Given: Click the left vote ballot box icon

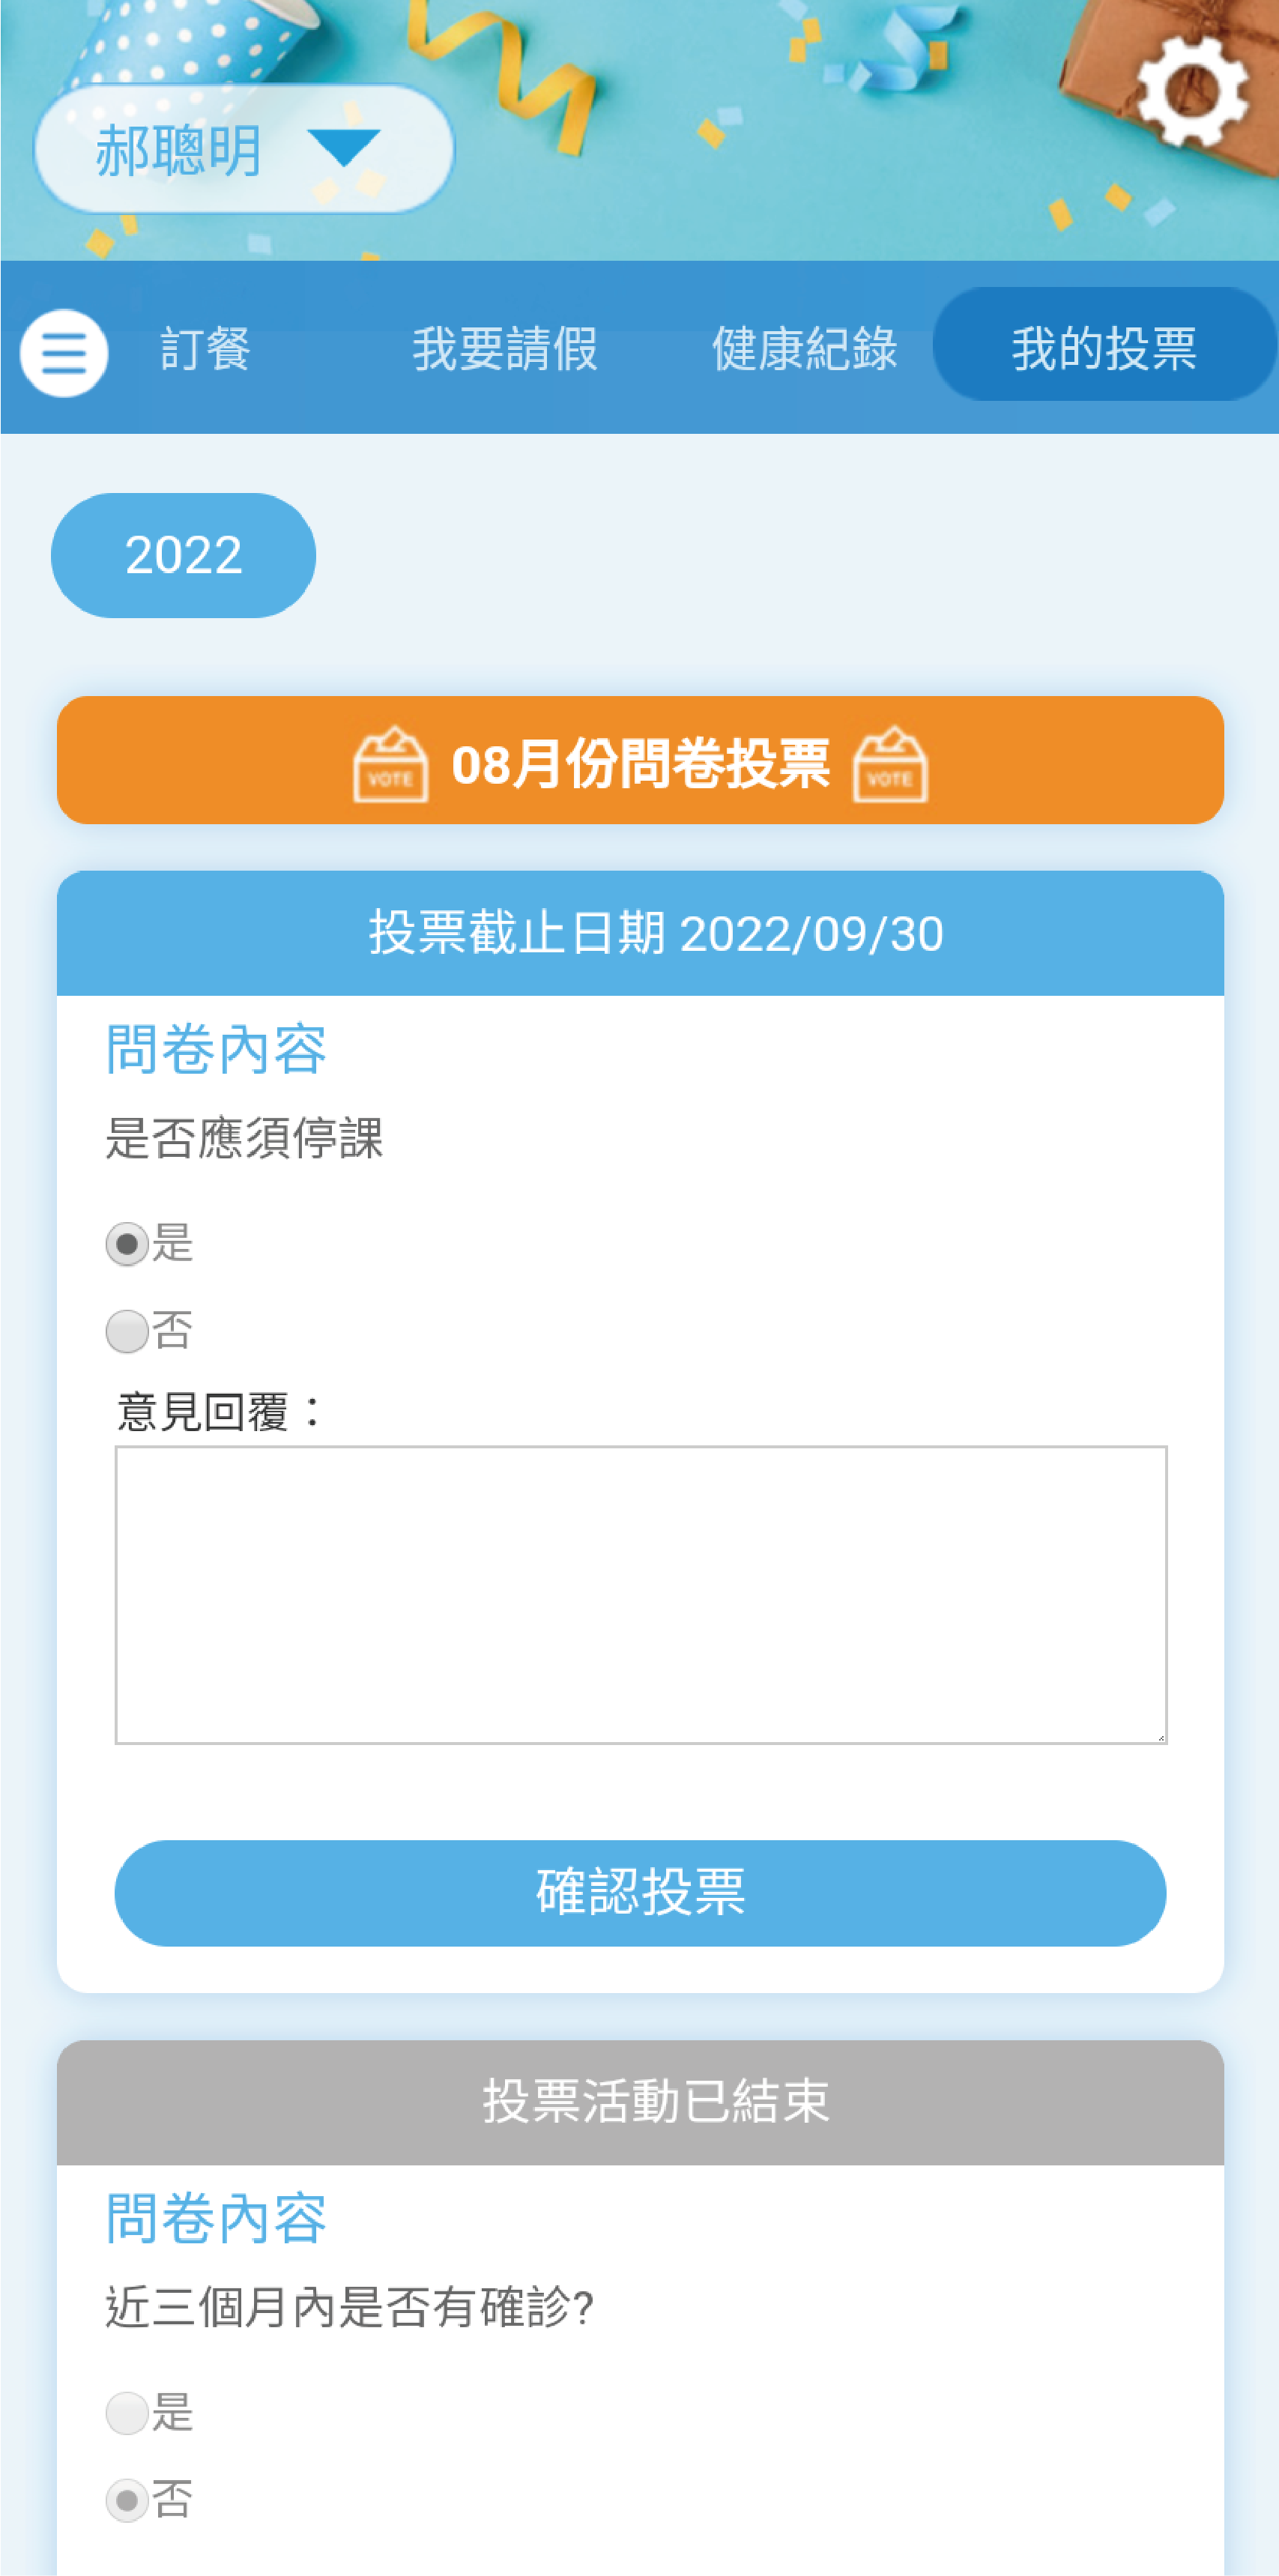Looking at the screenshot, I should click(390, 764).
